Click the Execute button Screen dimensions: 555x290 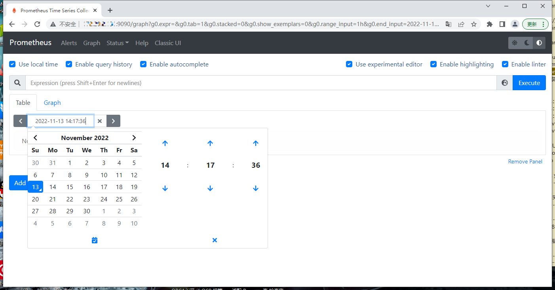tap(529, 83)
